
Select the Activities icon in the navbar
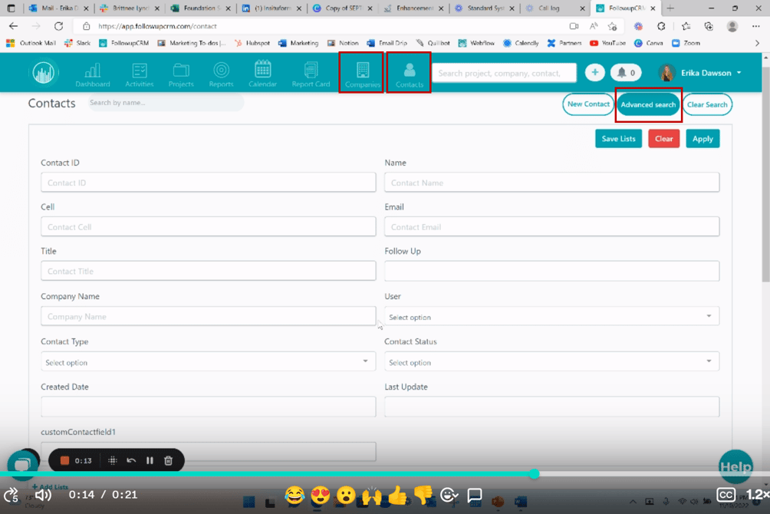139,72
